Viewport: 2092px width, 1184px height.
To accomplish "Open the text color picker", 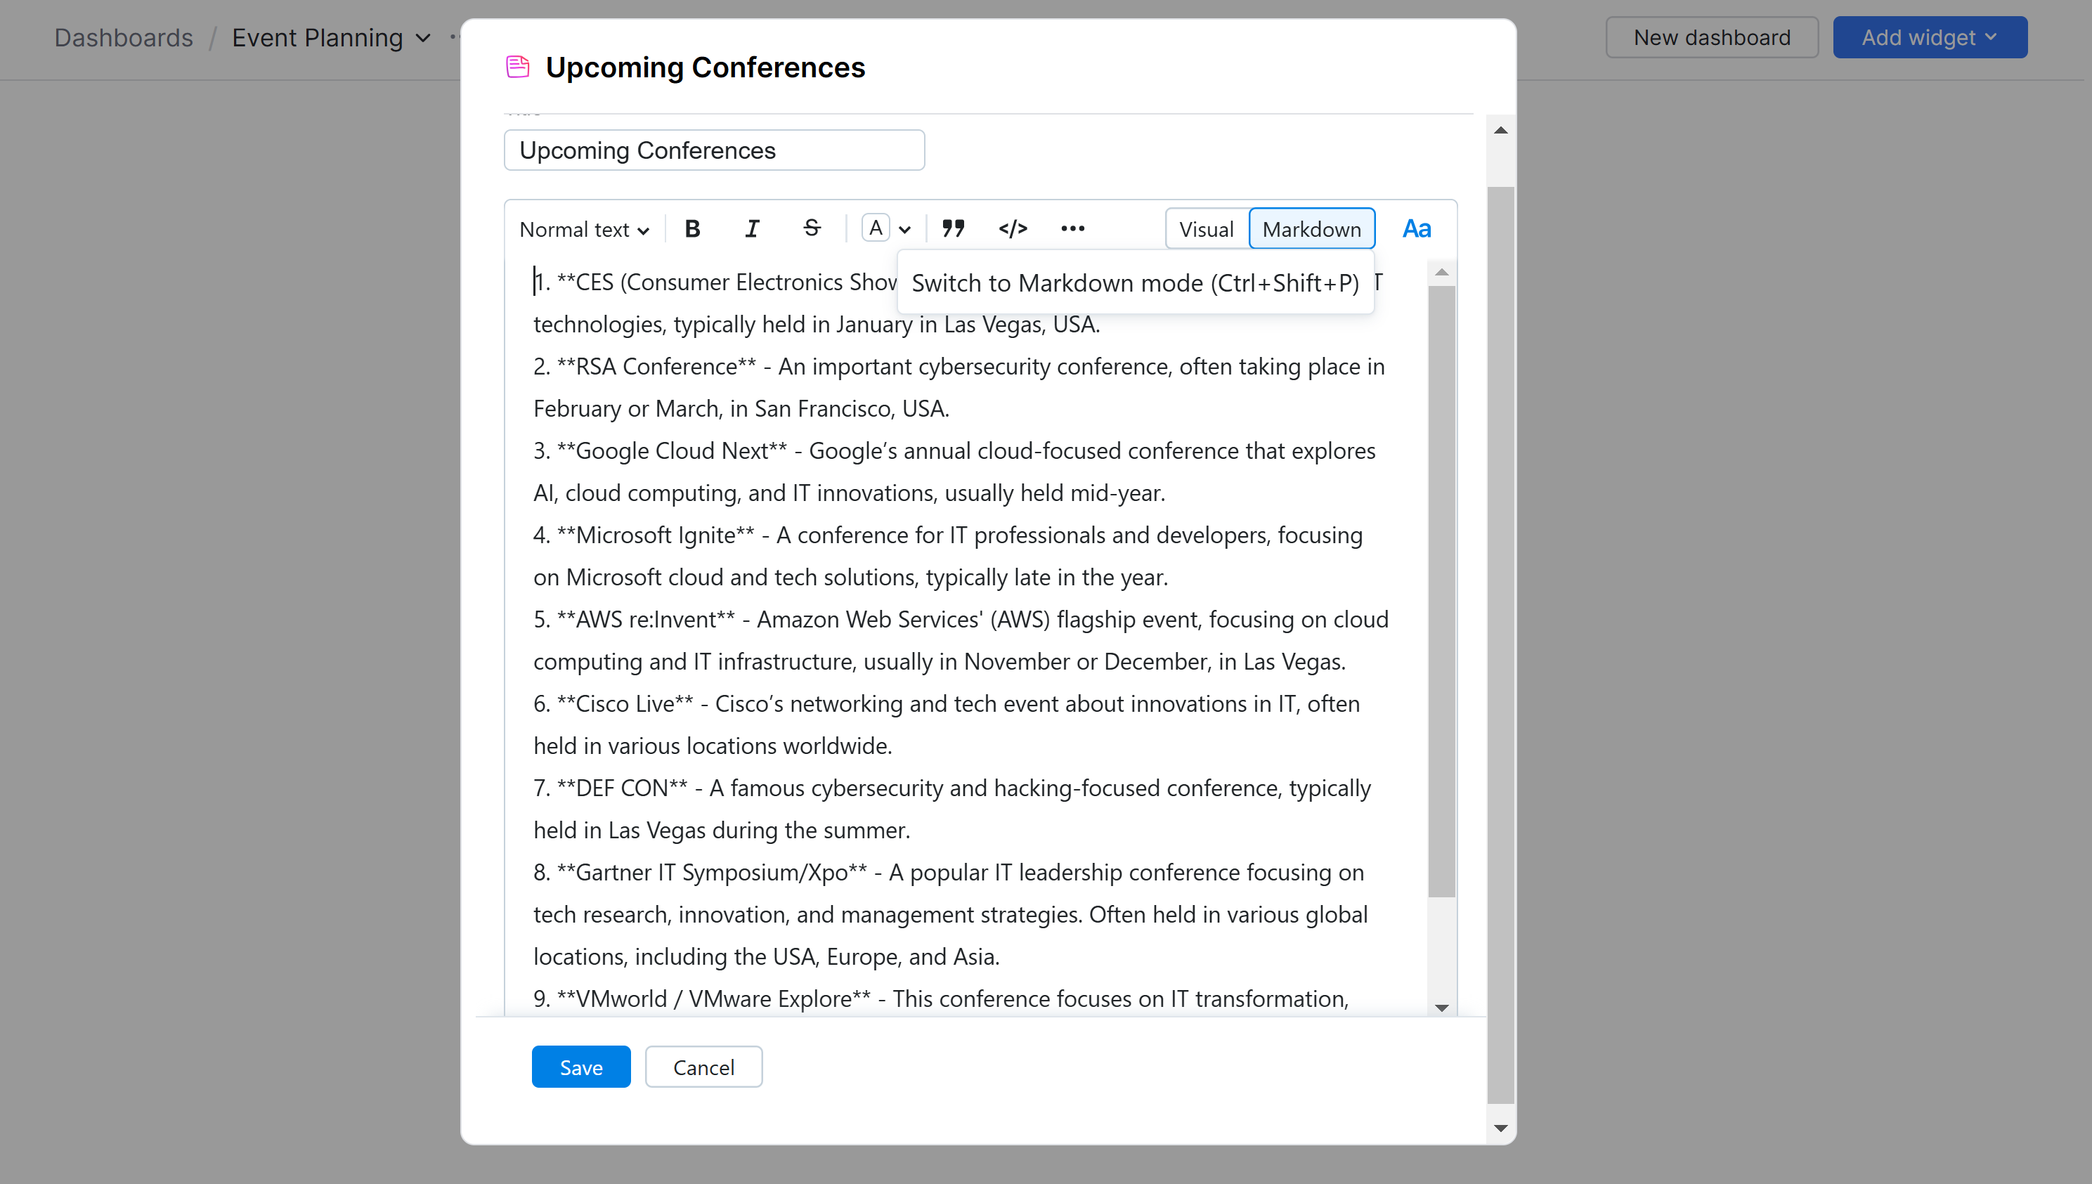I will (x=876, y=228).
